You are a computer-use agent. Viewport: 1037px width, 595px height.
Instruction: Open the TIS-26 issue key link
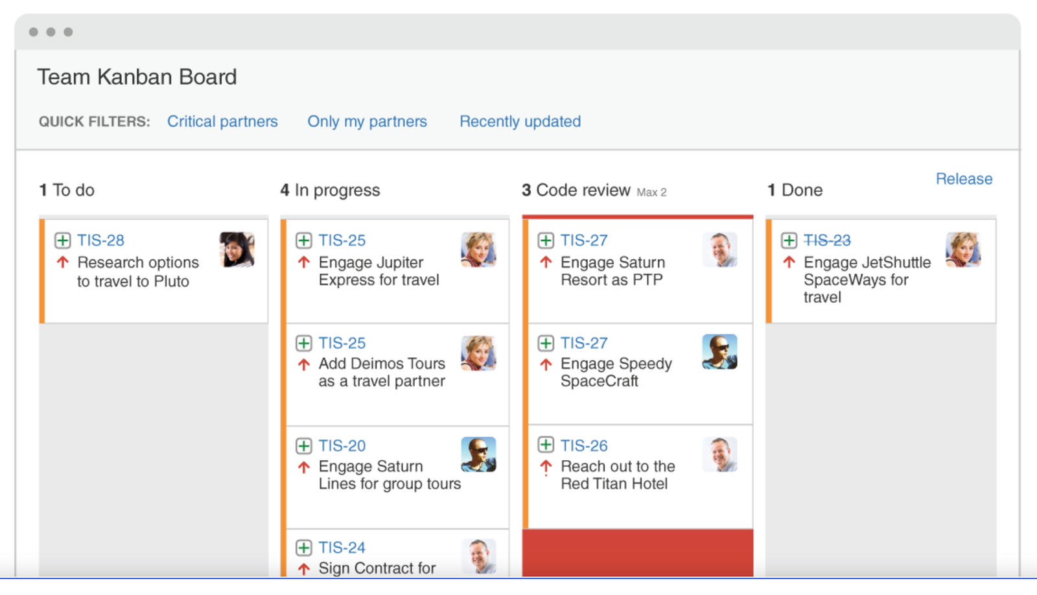583,446
